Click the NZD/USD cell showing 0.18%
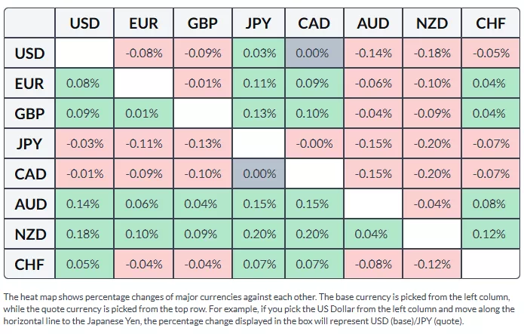 click(x=83, y=234)
